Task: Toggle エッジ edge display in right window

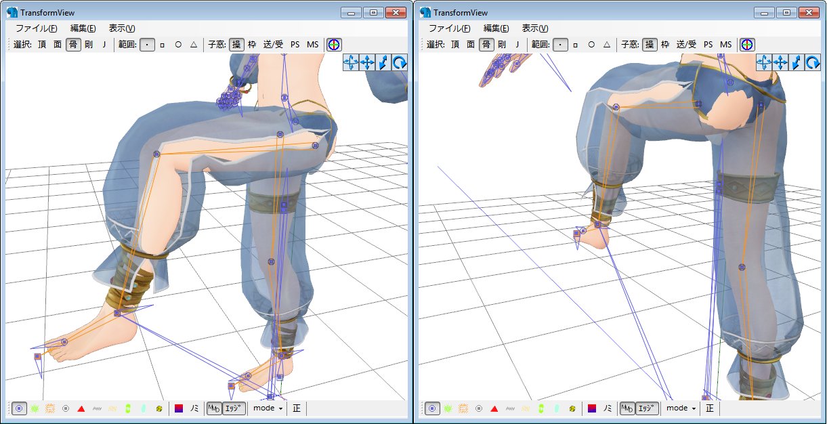Action: point(648,408)
